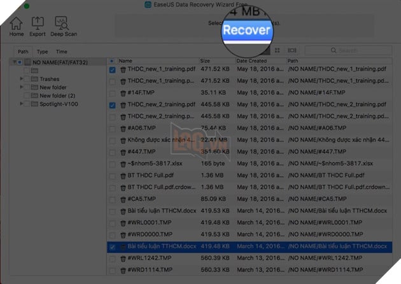
Task: Click size value 560.39 KB
Action: (x=215, y=258)
